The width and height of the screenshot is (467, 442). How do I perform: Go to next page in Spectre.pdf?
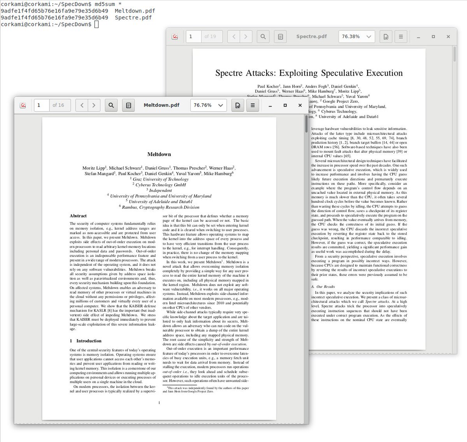tap(246, 37)
